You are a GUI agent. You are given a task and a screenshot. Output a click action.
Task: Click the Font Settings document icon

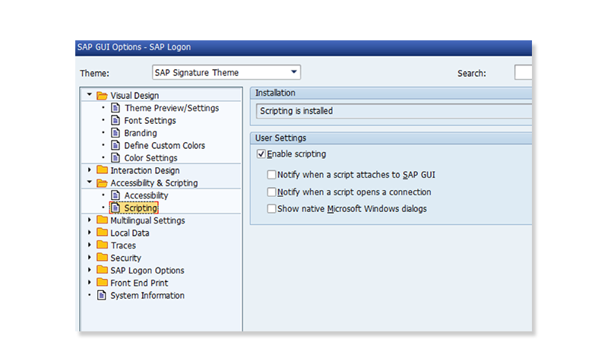point(116,120)
